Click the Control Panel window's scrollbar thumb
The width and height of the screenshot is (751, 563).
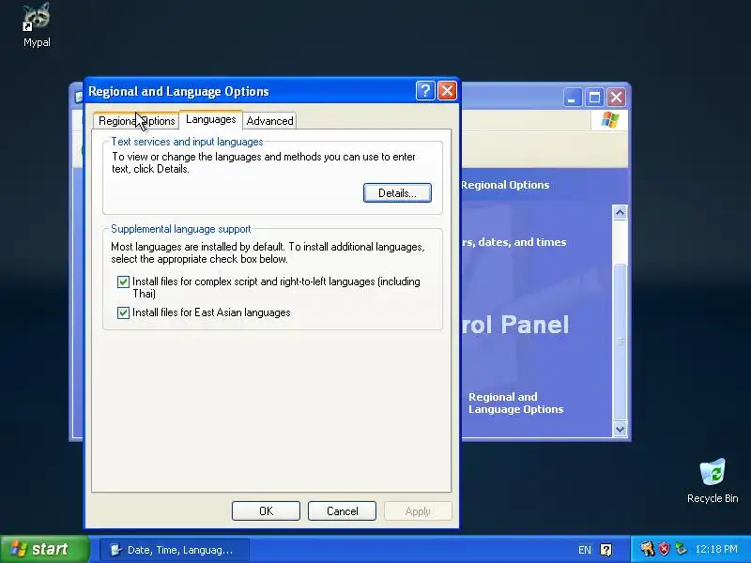pyautogui.click(x=620, y=342)
